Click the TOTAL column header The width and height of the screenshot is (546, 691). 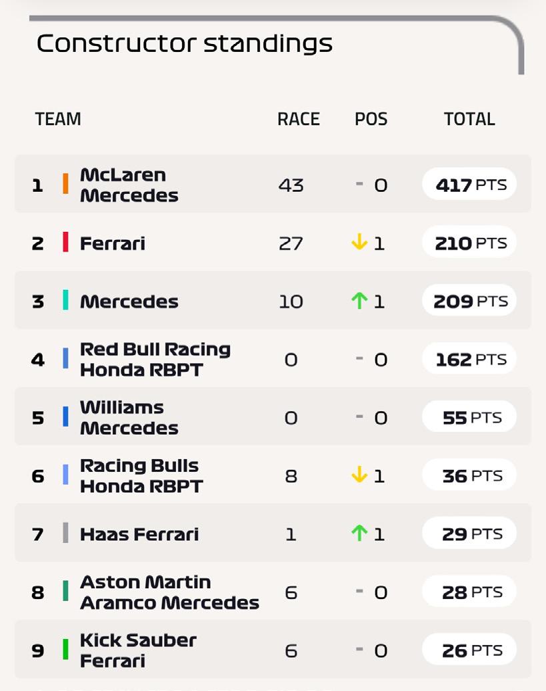point(469,119)
